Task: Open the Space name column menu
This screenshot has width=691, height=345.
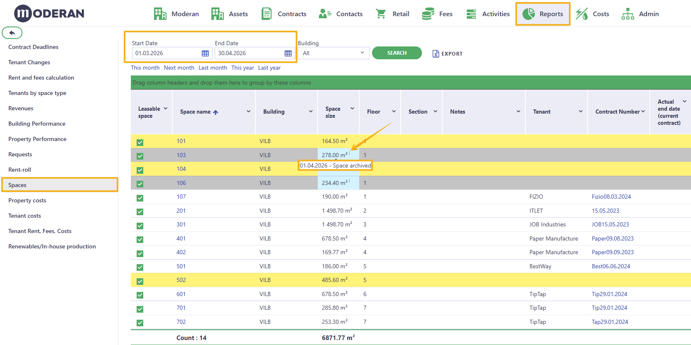Action: 248,112
